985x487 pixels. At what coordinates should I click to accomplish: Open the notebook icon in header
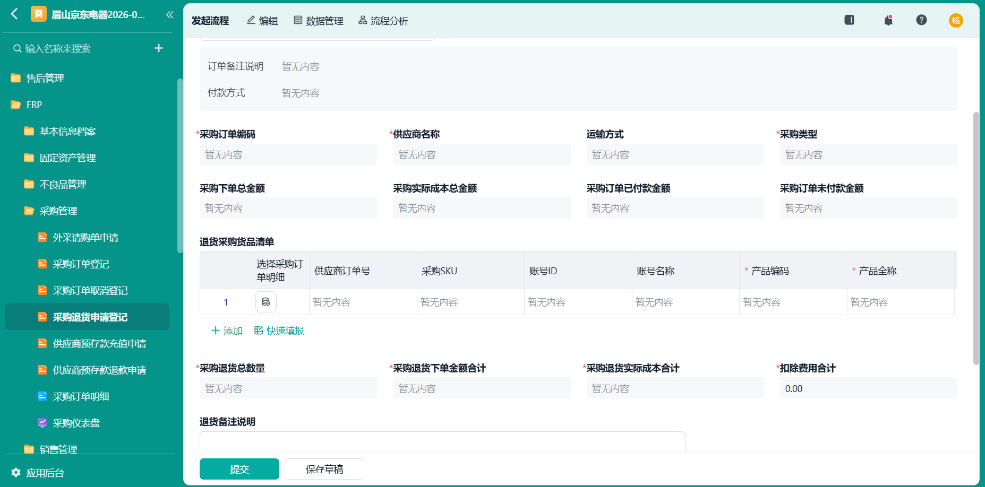pyautogui.click(x=849, y=20)
